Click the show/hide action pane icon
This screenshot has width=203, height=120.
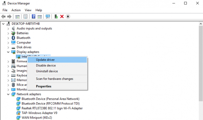tap(40, 17)
